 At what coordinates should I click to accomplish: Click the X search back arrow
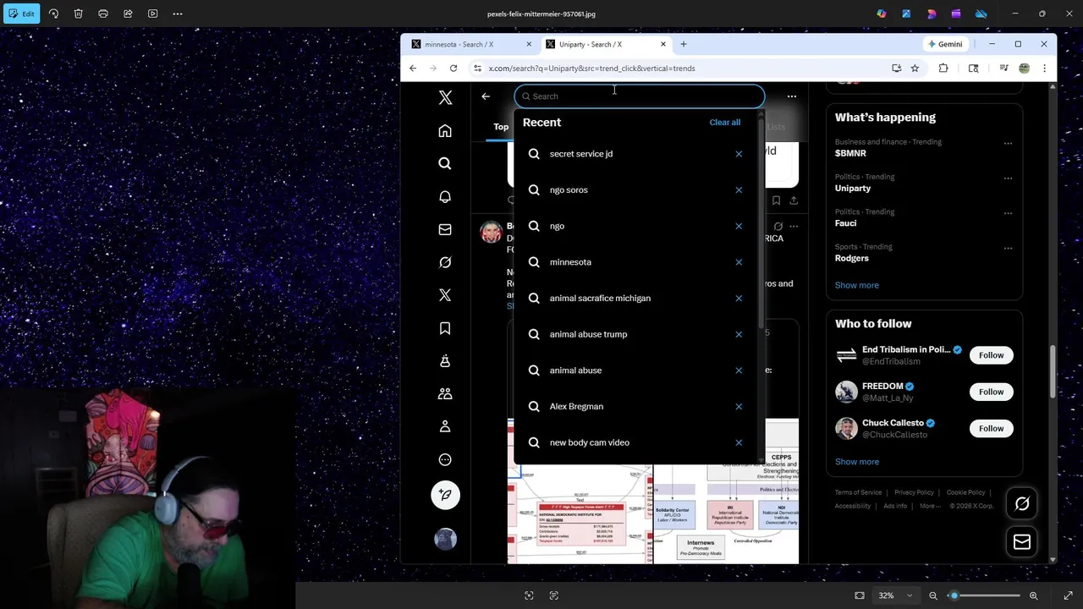pos(486,96)
